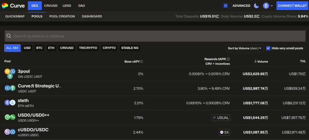This screenshot has height=140, width=309.
Task: Click the USUAL reward badge
Action: (221, 118)
